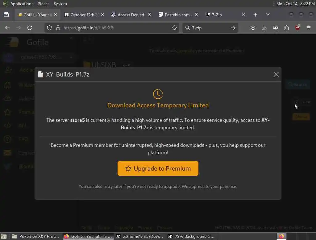Submit the search with the arrow icon
Viewport: 316px width, 240px height.
click(x=233, y=28)
